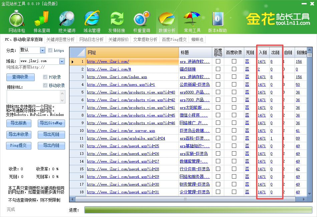Enable the https checkbox
Viewport: 317px width, 217px height.
pyautogui.click(x=51, y=50)
